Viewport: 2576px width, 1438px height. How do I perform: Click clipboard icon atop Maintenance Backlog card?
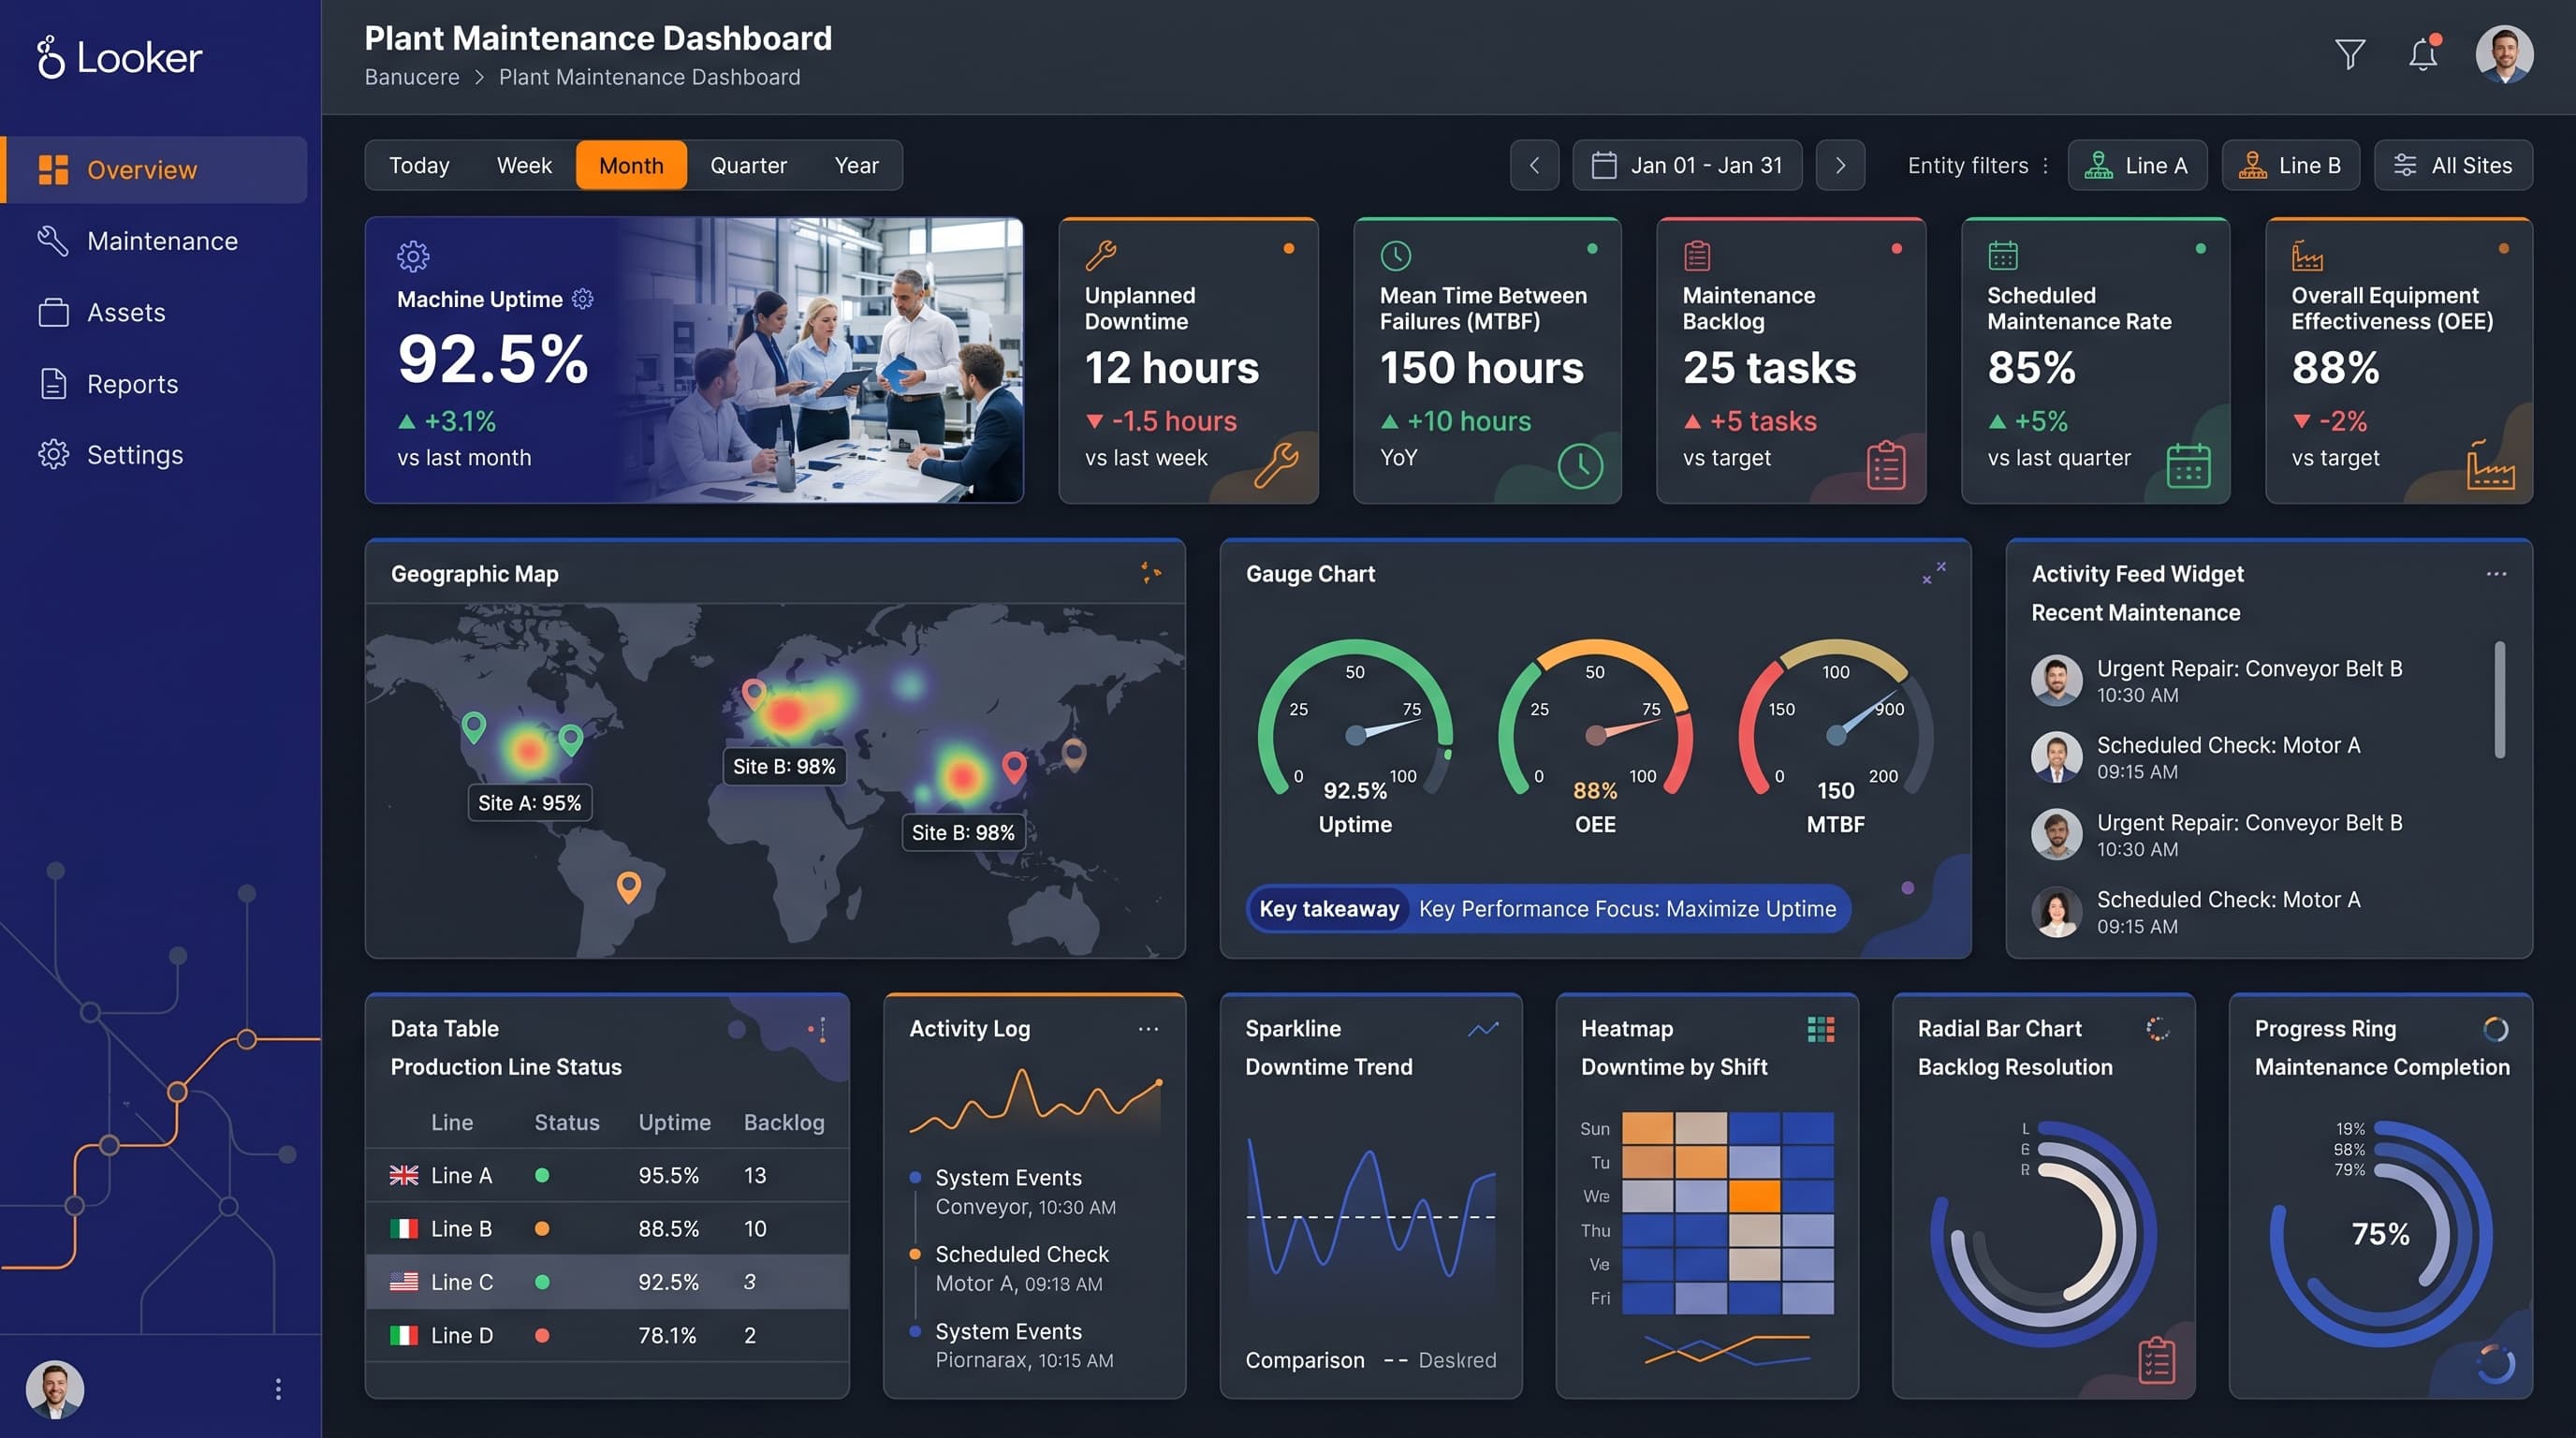pyautogui.click(x=1697, y=255)
